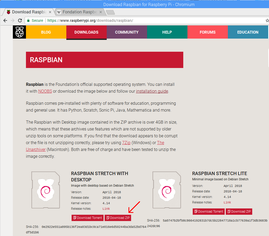Click release date 2018-04-18 for Stretch Lite
269x236 pixels.
point(233,191)
